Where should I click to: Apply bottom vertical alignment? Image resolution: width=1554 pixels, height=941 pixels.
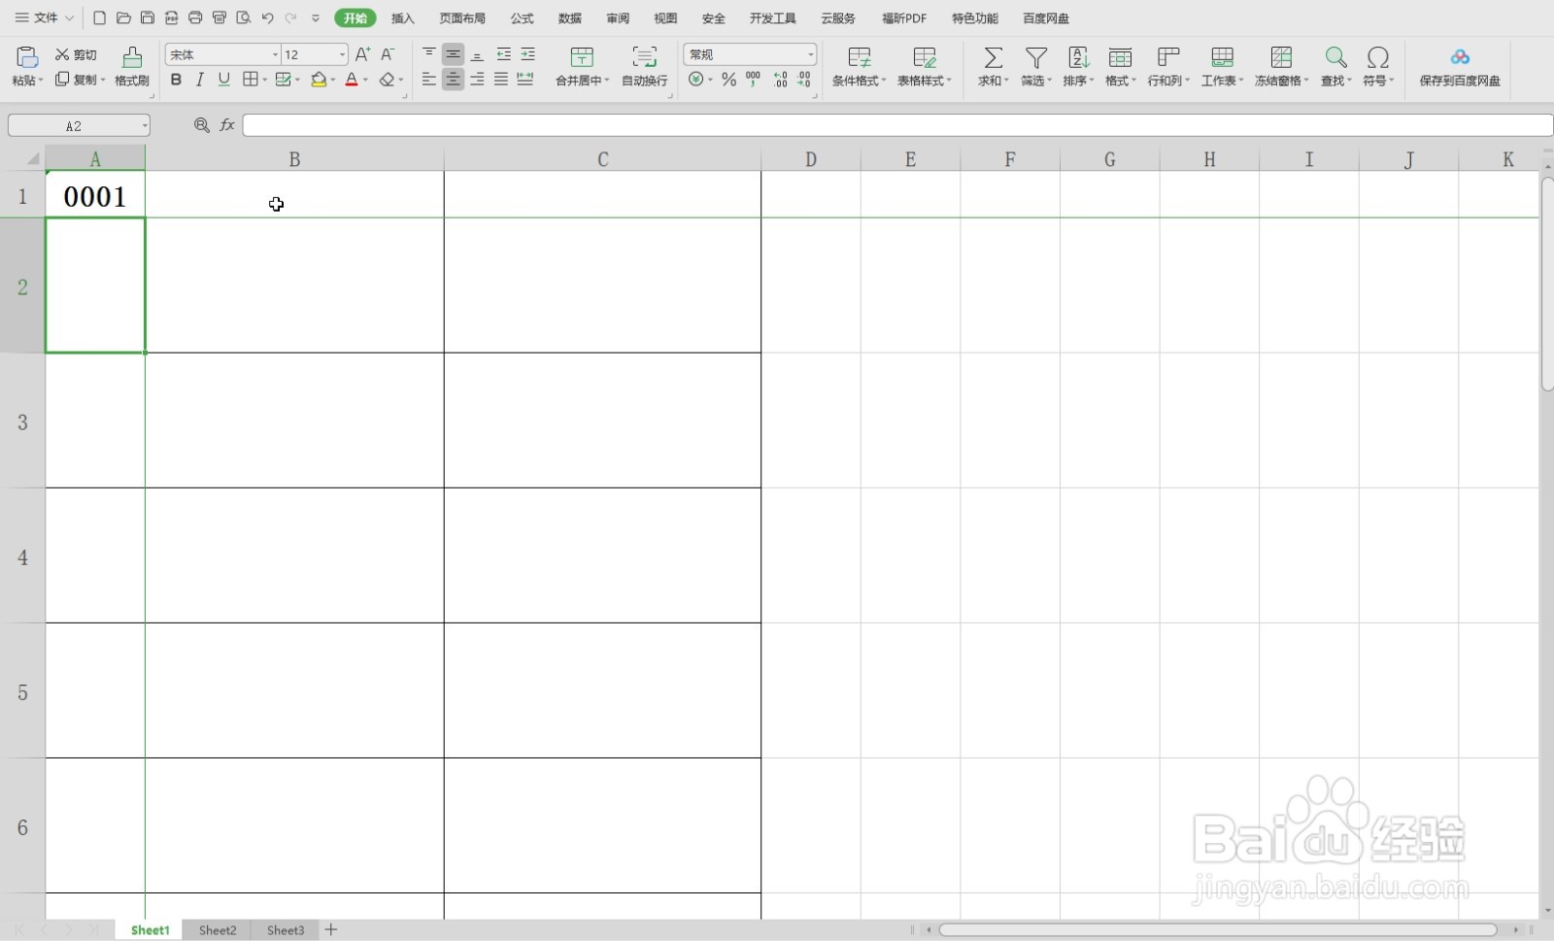coord(477,54)
